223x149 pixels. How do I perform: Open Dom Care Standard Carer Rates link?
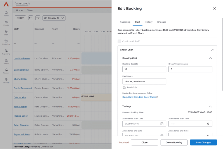139,97
